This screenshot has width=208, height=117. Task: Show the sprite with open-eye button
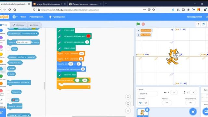140,103
